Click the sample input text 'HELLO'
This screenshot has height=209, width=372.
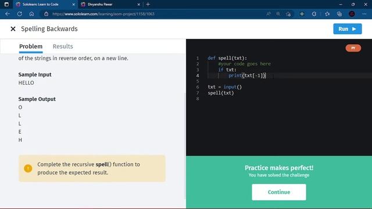tap(26, 83)
